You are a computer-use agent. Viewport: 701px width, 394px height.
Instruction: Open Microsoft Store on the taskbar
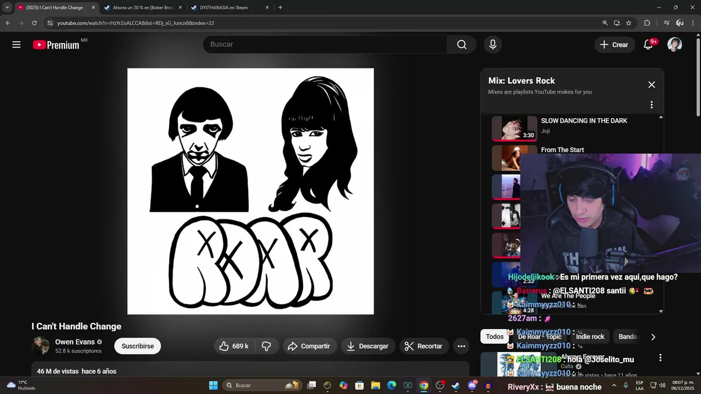pos(359,385)
